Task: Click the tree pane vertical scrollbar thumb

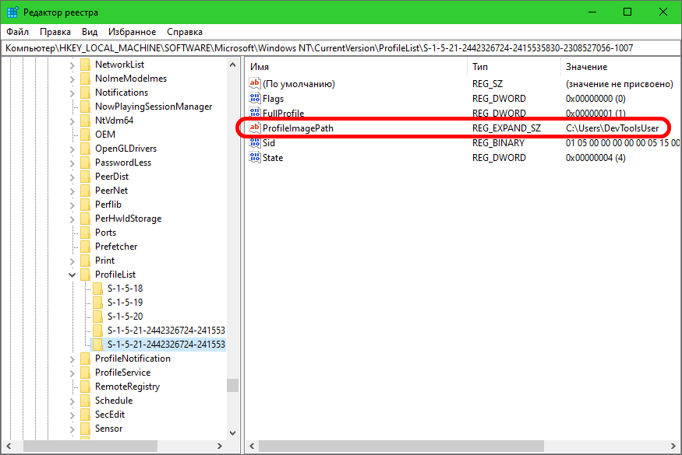Action: [233, 385]
